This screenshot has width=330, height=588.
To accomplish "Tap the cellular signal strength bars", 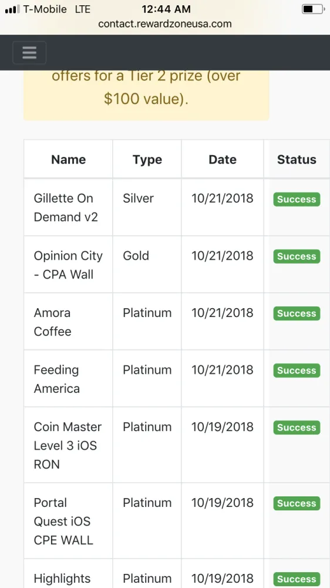I will pos(12,9).
